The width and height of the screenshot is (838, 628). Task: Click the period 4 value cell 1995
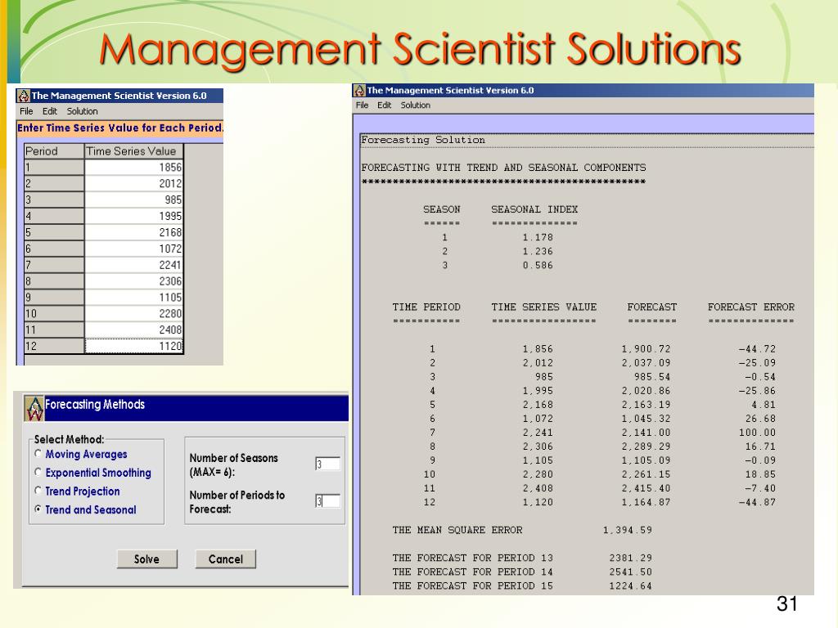tap(133, 216)
